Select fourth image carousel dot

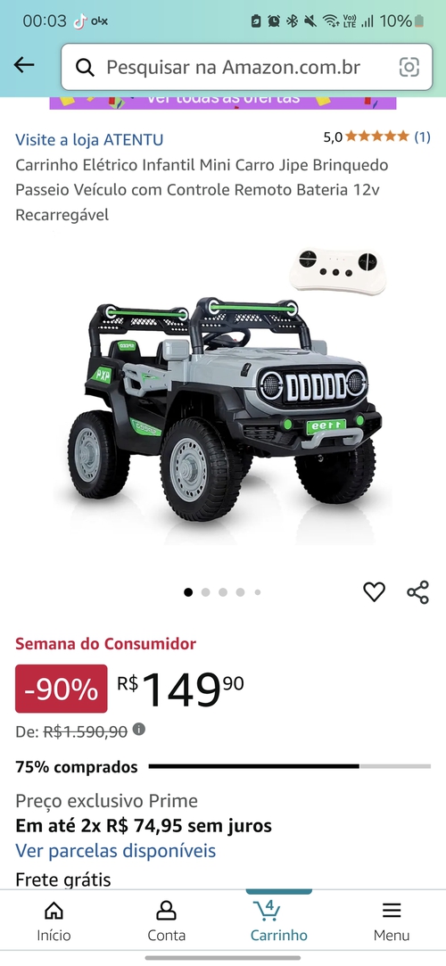240,592
